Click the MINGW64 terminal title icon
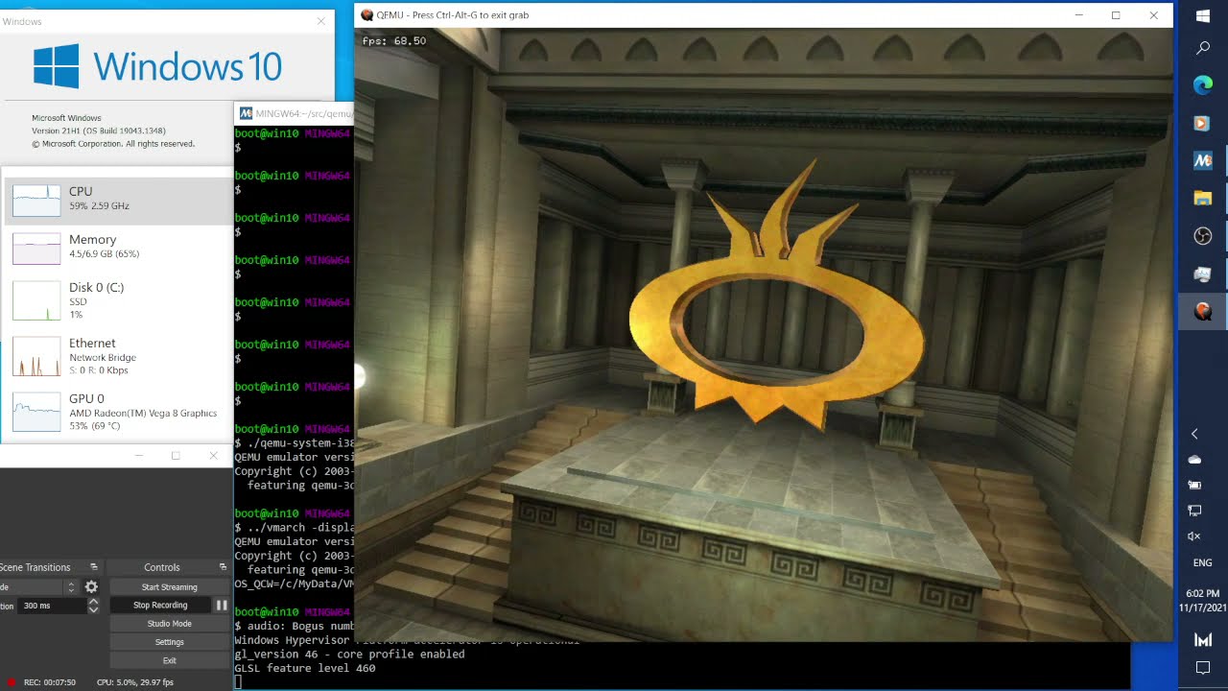 click(246, 113)
